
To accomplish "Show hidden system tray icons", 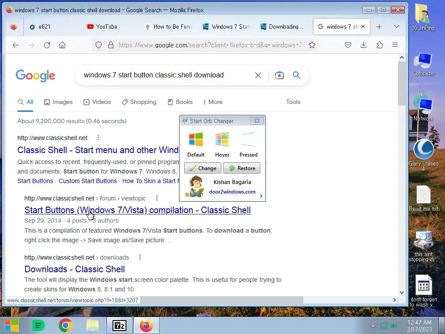I will [373, 326].
